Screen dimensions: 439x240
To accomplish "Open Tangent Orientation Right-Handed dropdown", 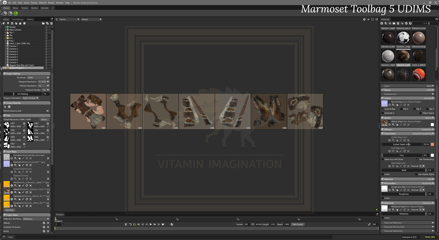I will coord(30,98).
